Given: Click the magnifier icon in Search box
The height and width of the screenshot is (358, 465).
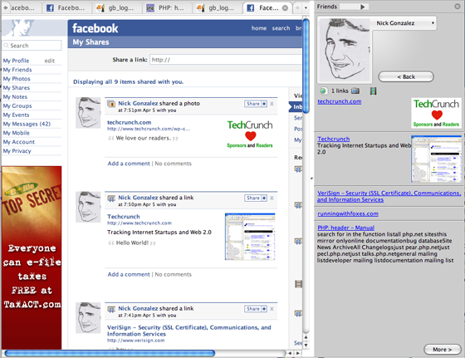Looking at the screenshot, I should [6, 46].
